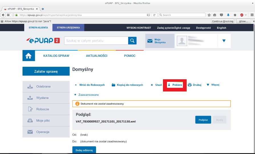Toggle Wysoki Kontrast mode
The height and width of the screenshot is (154, 255).
click(139, 28)
